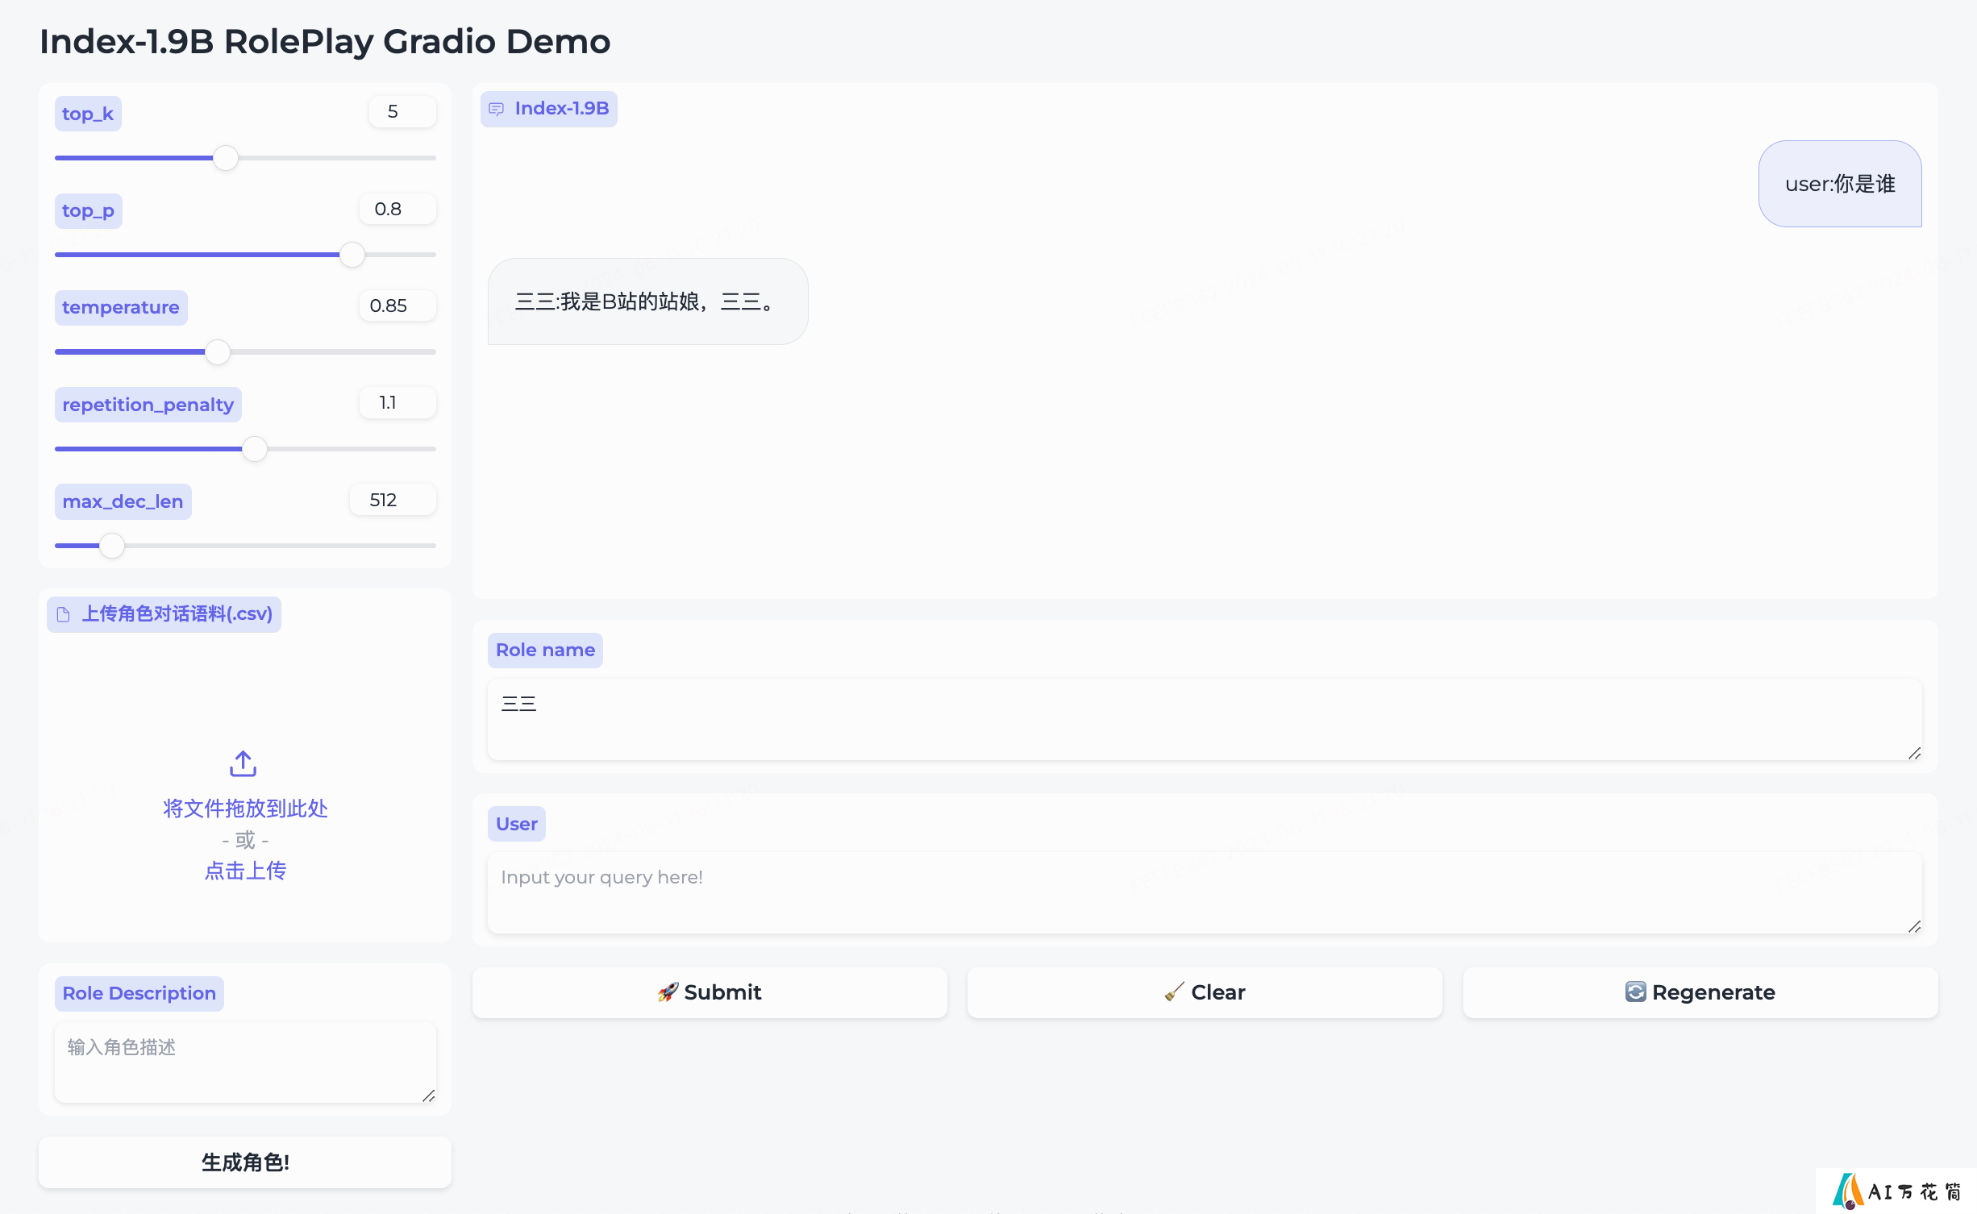Click the max_dec_len label

point(123,501)
